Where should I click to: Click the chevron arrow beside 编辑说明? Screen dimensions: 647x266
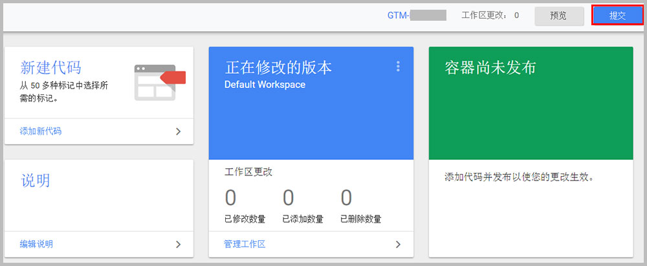[179, 244]
